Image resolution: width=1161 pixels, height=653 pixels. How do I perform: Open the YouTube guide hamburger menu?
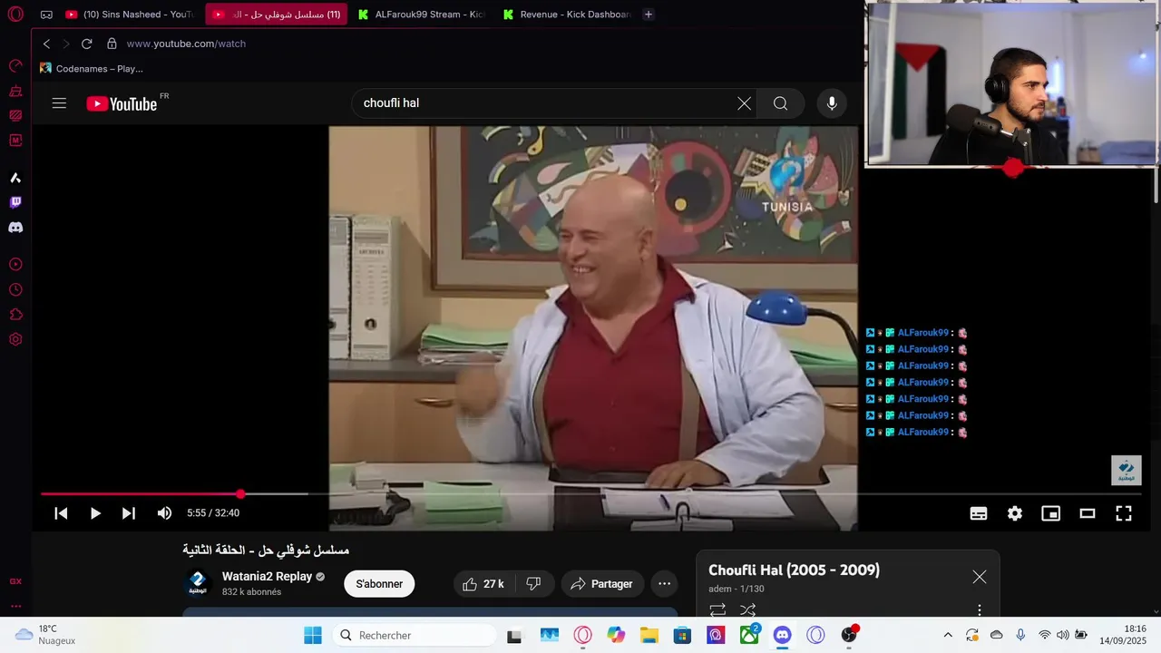point(59,103)
